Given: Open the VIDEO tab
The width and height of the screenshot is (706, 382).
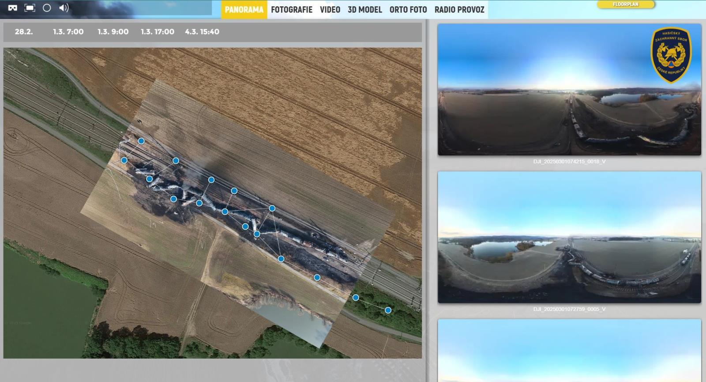Looking at the screenshot, I should (330, 10).
